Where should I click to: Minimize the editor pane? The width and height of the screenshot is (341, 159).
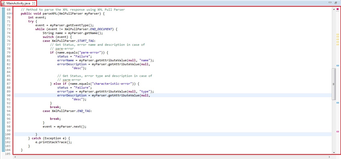tap(330, 2)
